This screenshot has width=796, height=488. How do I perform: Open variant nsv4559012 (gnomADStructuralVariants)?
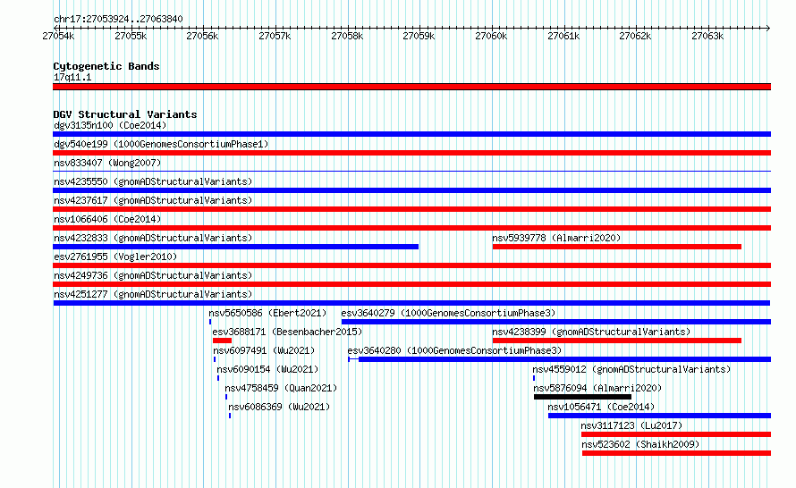(631, 369)
